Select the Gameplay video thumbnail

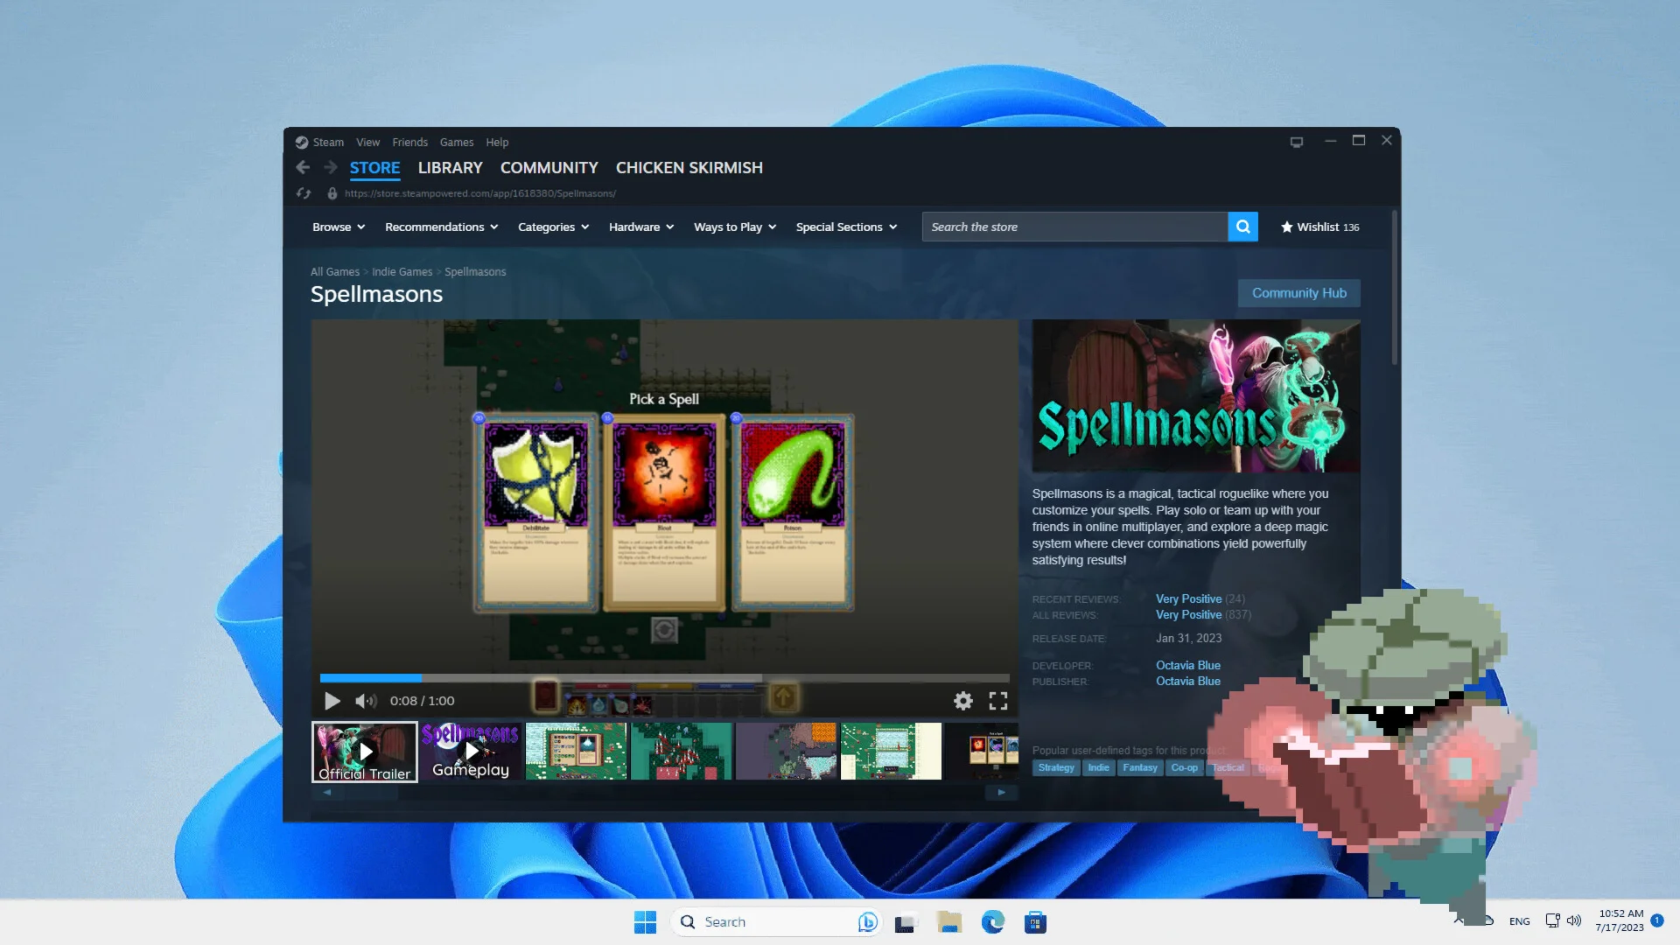pos(471,752)
